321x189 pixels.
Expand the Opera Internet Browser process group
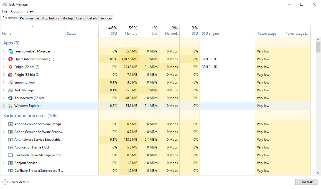click(x=4, y=59)
